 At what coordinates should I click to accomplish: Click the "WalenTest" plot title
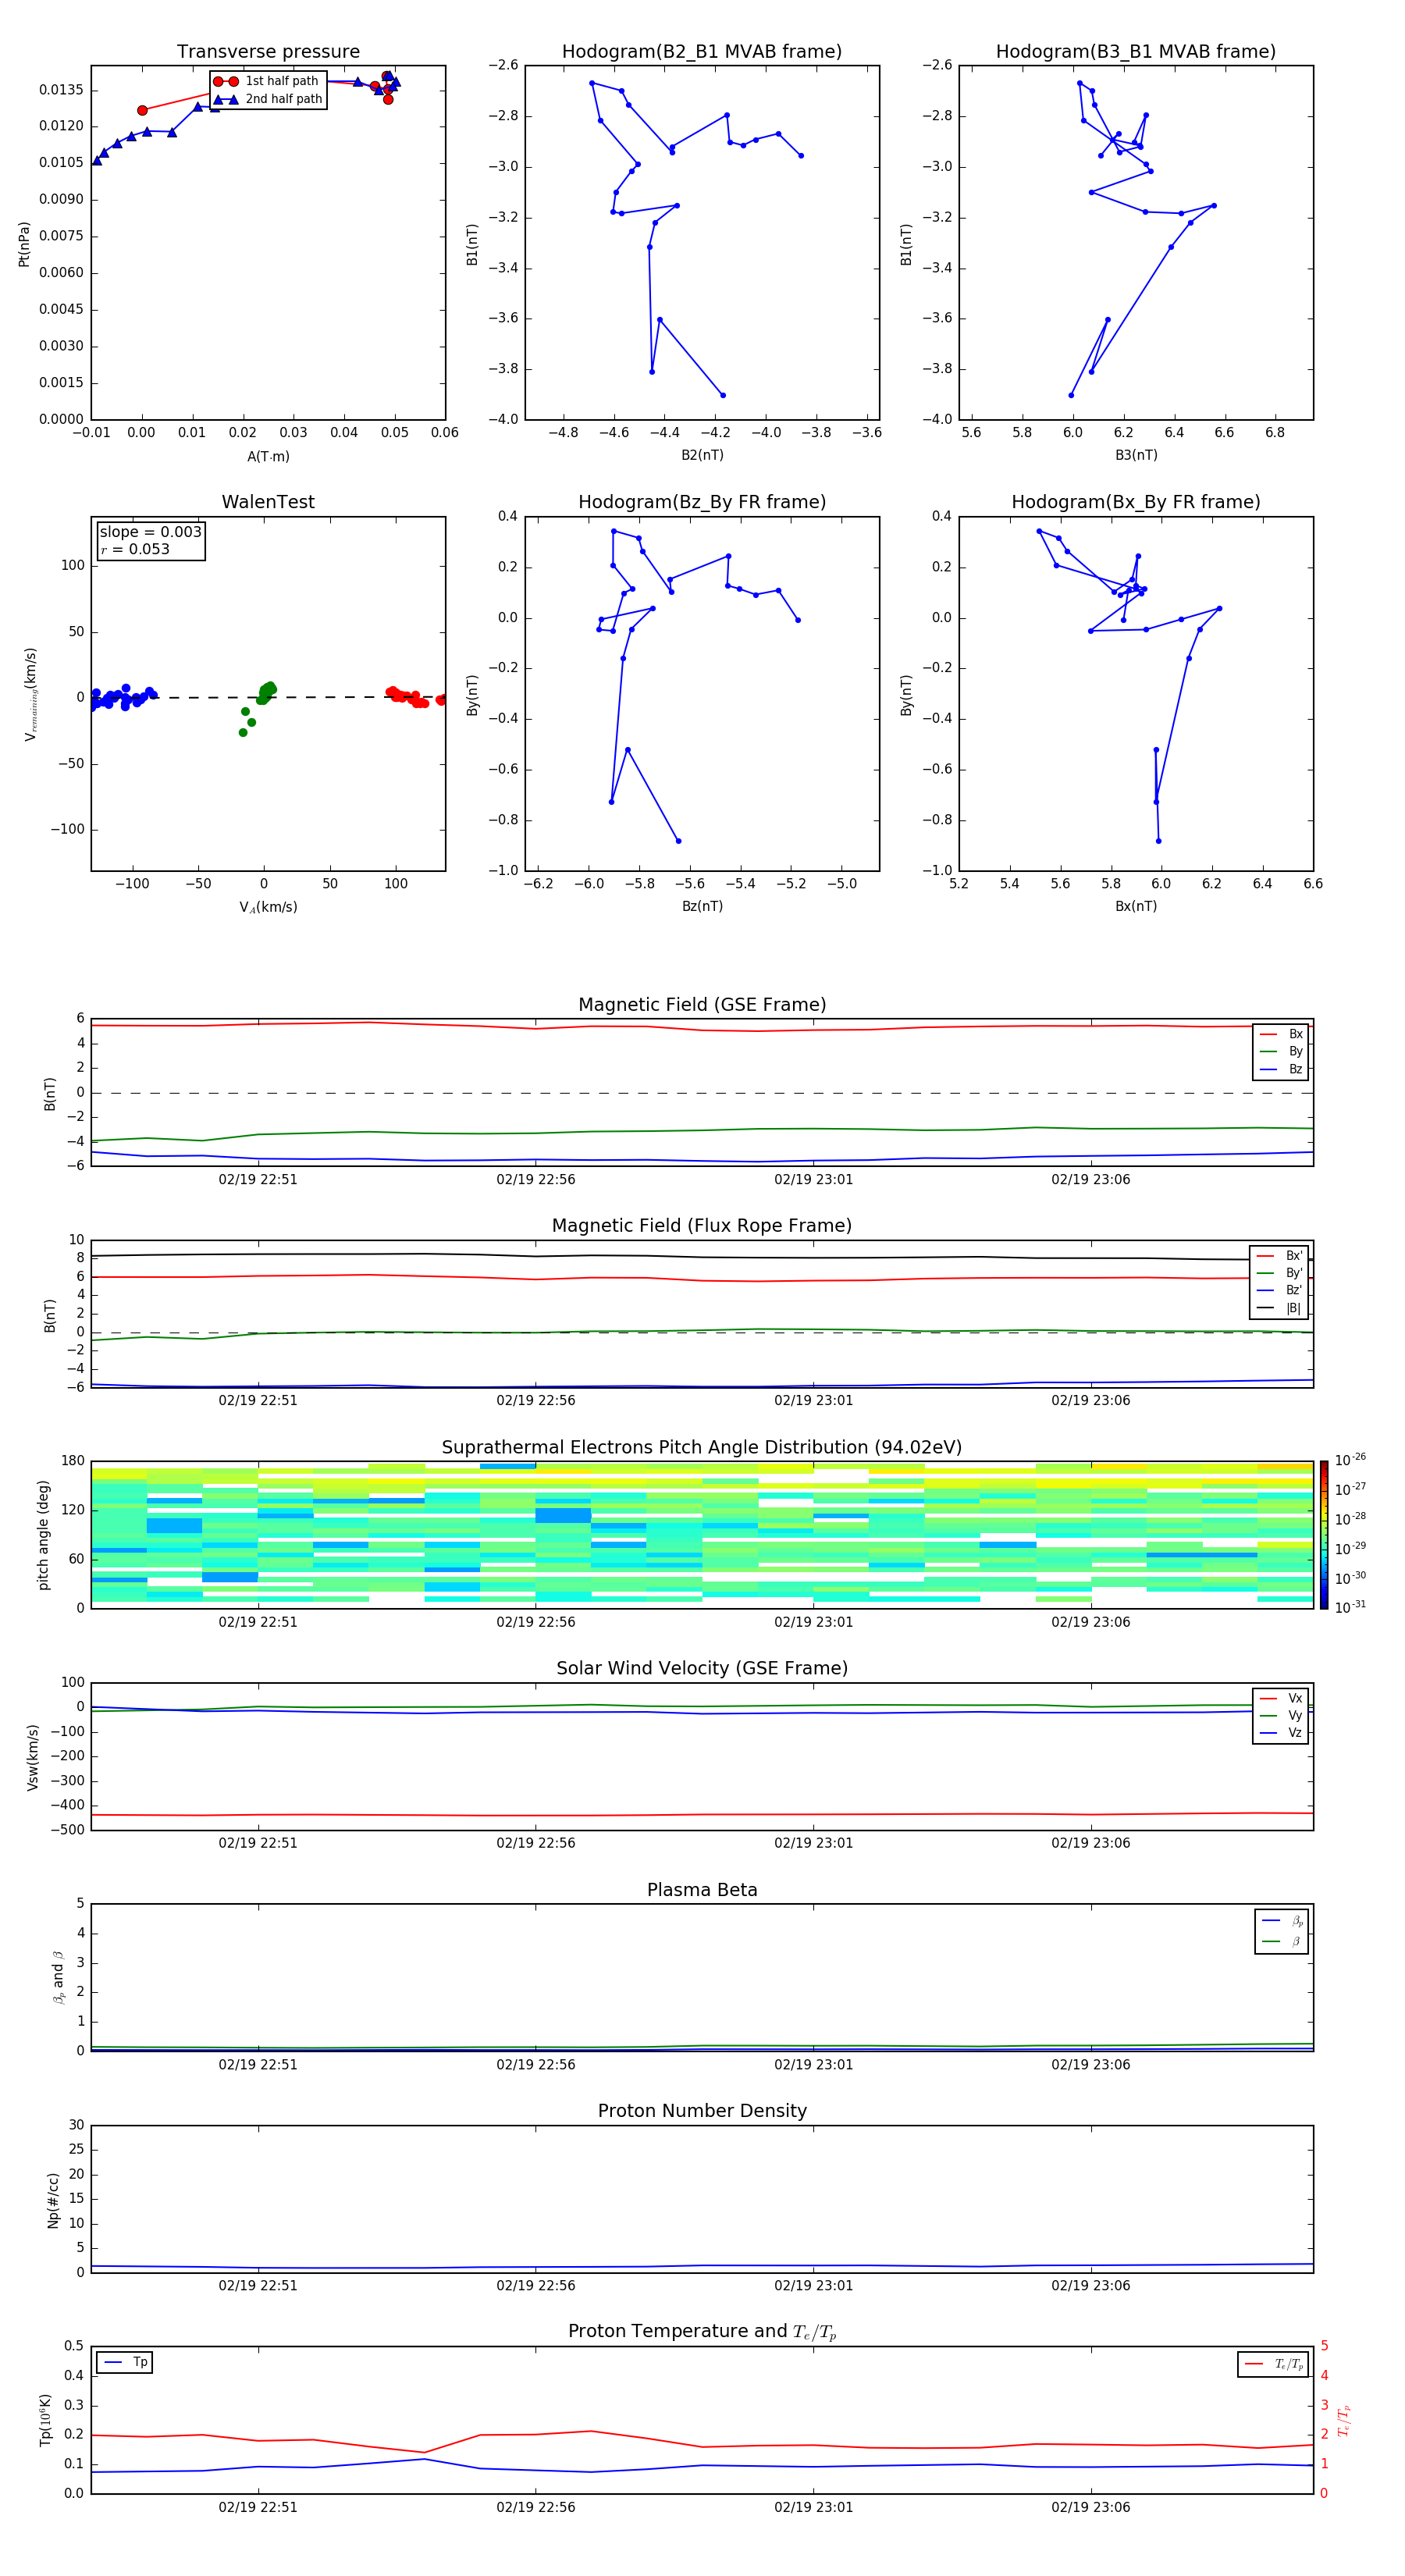[x=268, y=502]
